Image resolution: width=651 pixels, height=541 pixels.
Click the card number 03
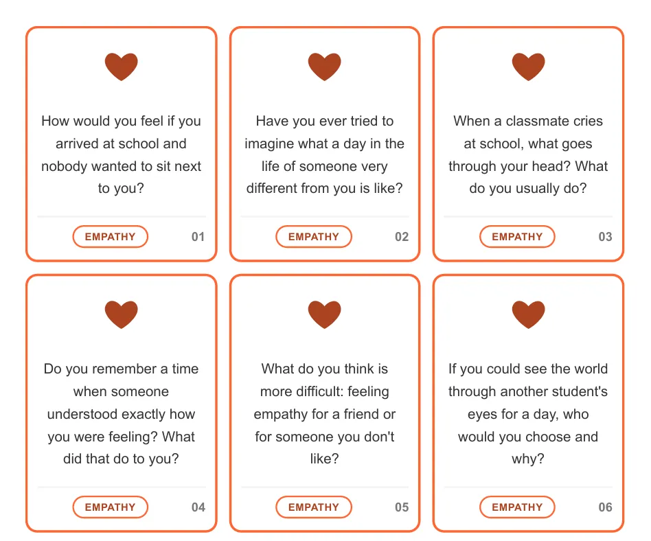point(605,237)
